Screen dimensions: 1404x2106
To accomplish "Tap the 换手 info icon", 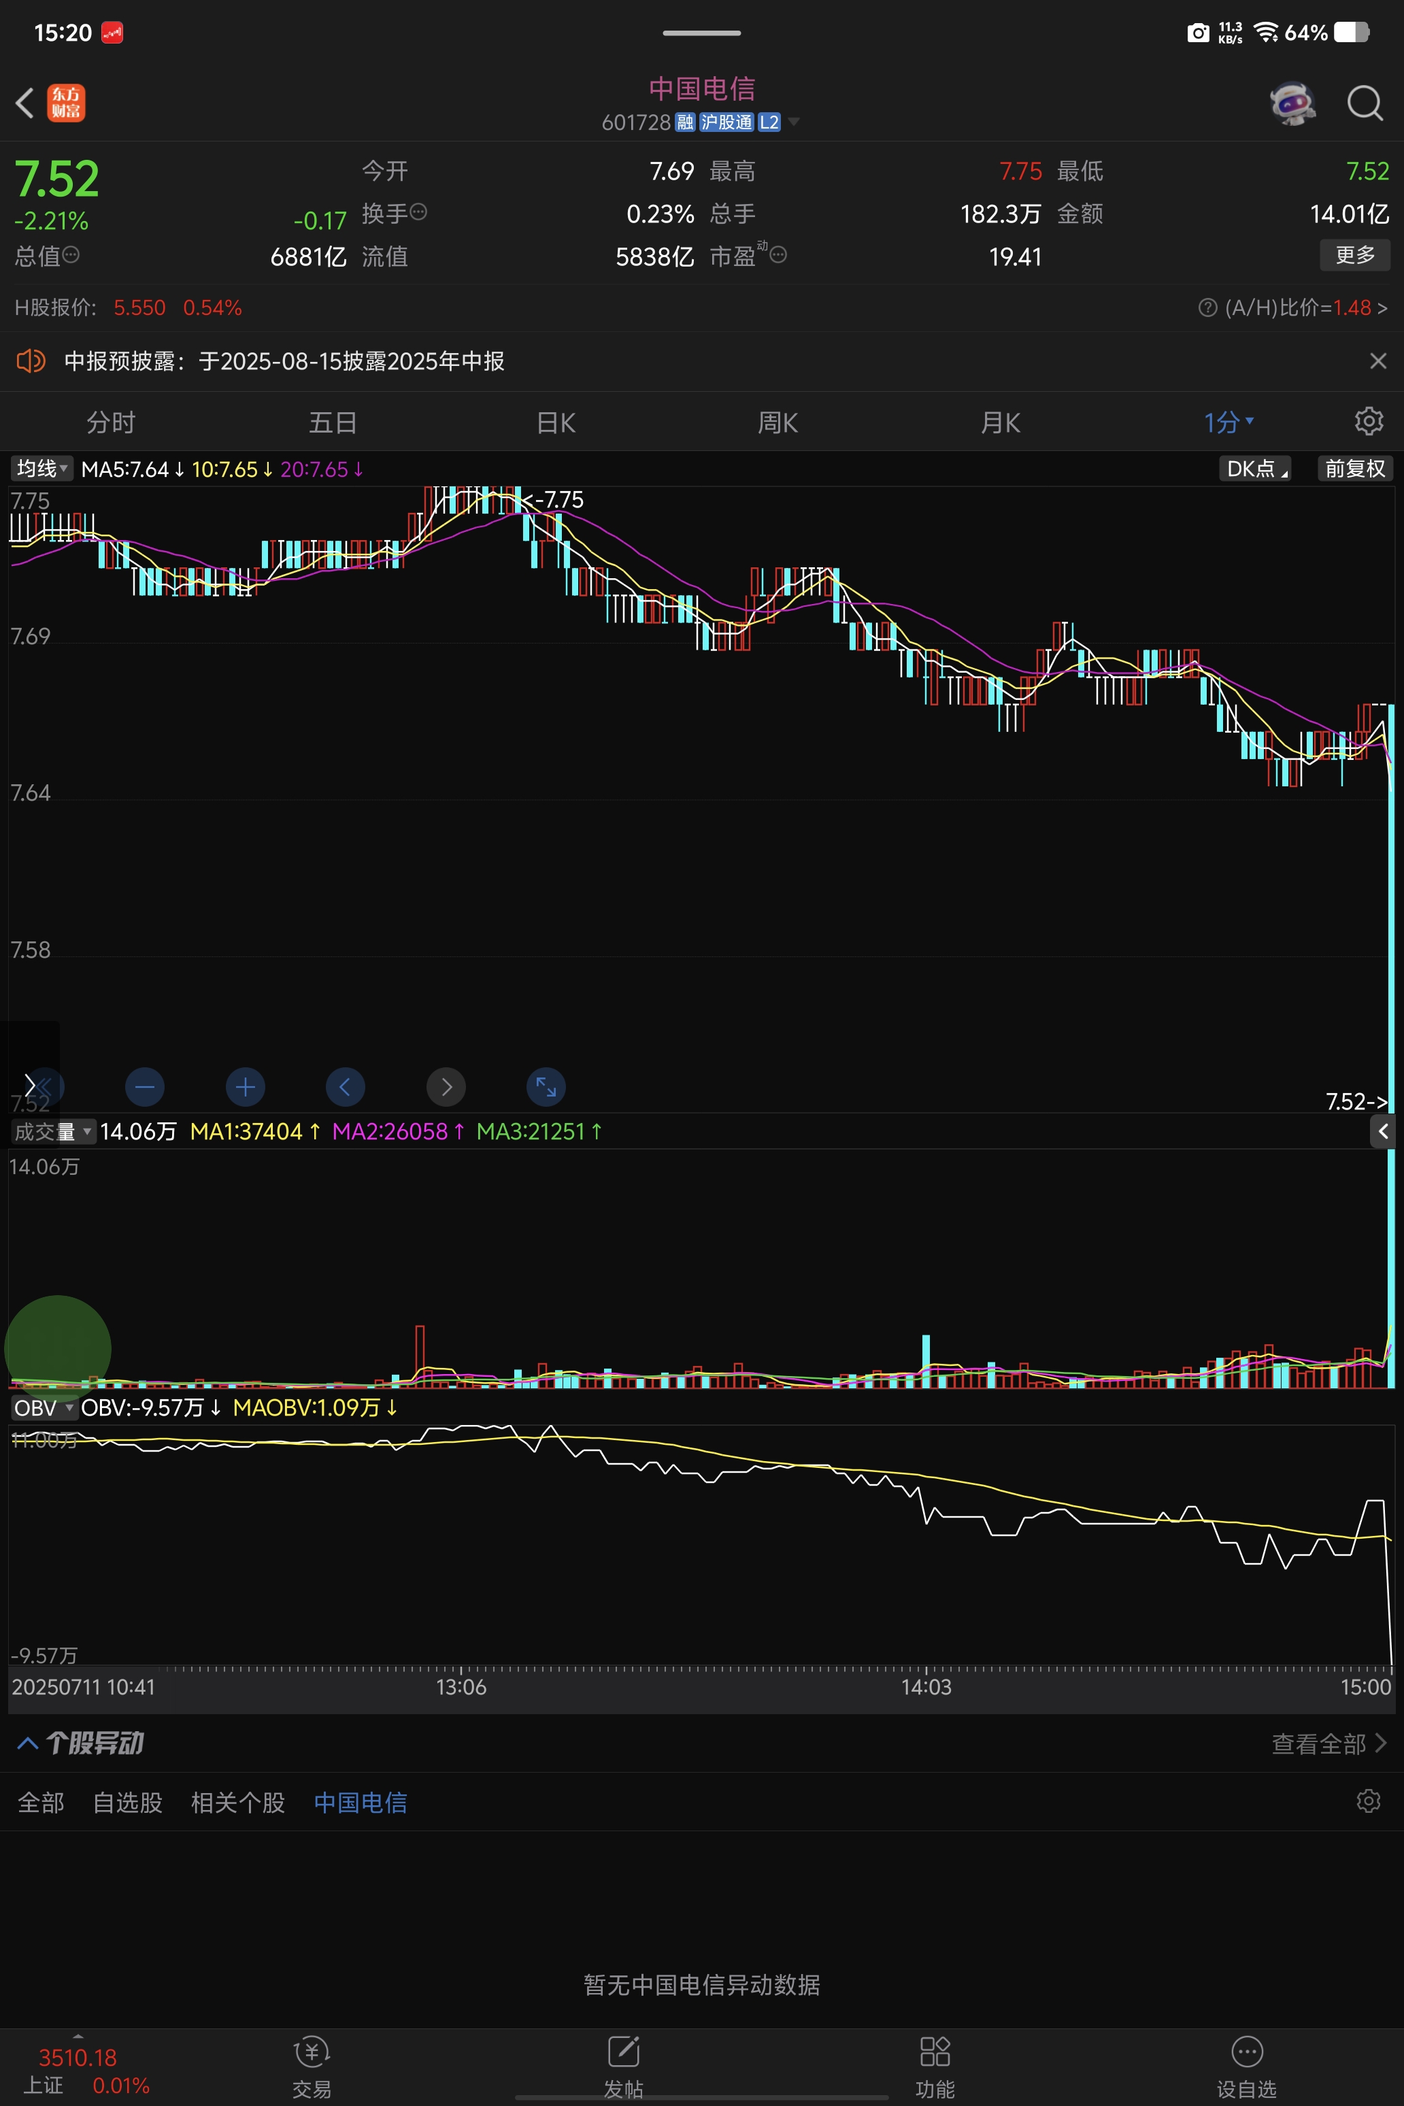I will click(x=418, y=212).
